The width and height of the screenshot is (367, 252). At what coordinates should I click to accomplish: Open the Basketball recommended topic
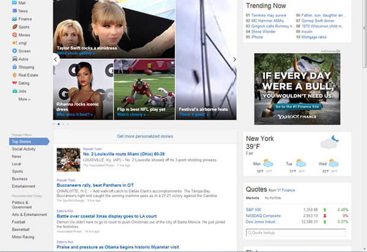point(21,229)
